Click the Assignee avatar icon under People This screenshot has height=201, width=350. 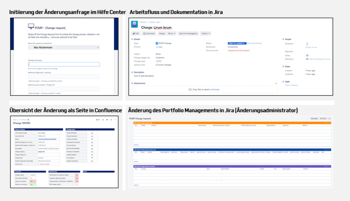click(x=307, y=43)
